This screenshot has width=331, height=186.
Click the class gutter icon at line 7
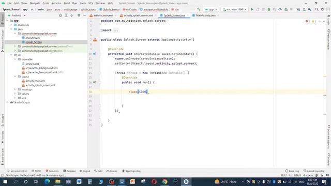(95, 40)
